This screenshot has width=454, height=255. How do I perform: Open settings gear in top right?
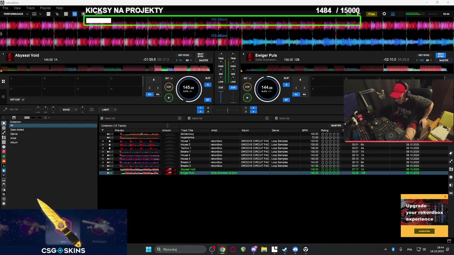[x=384, y=14]
